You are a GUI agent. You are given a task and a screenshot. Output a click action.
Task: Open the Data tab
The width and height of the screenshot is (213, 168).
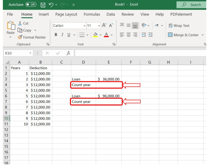(x=111, y=14)
